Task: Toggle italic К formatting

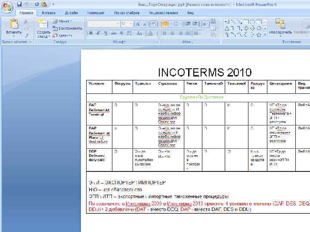Action: click(x=98, y=33)
